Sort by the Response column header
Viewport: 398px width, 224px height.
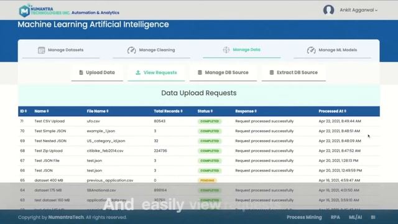(246, 111)
